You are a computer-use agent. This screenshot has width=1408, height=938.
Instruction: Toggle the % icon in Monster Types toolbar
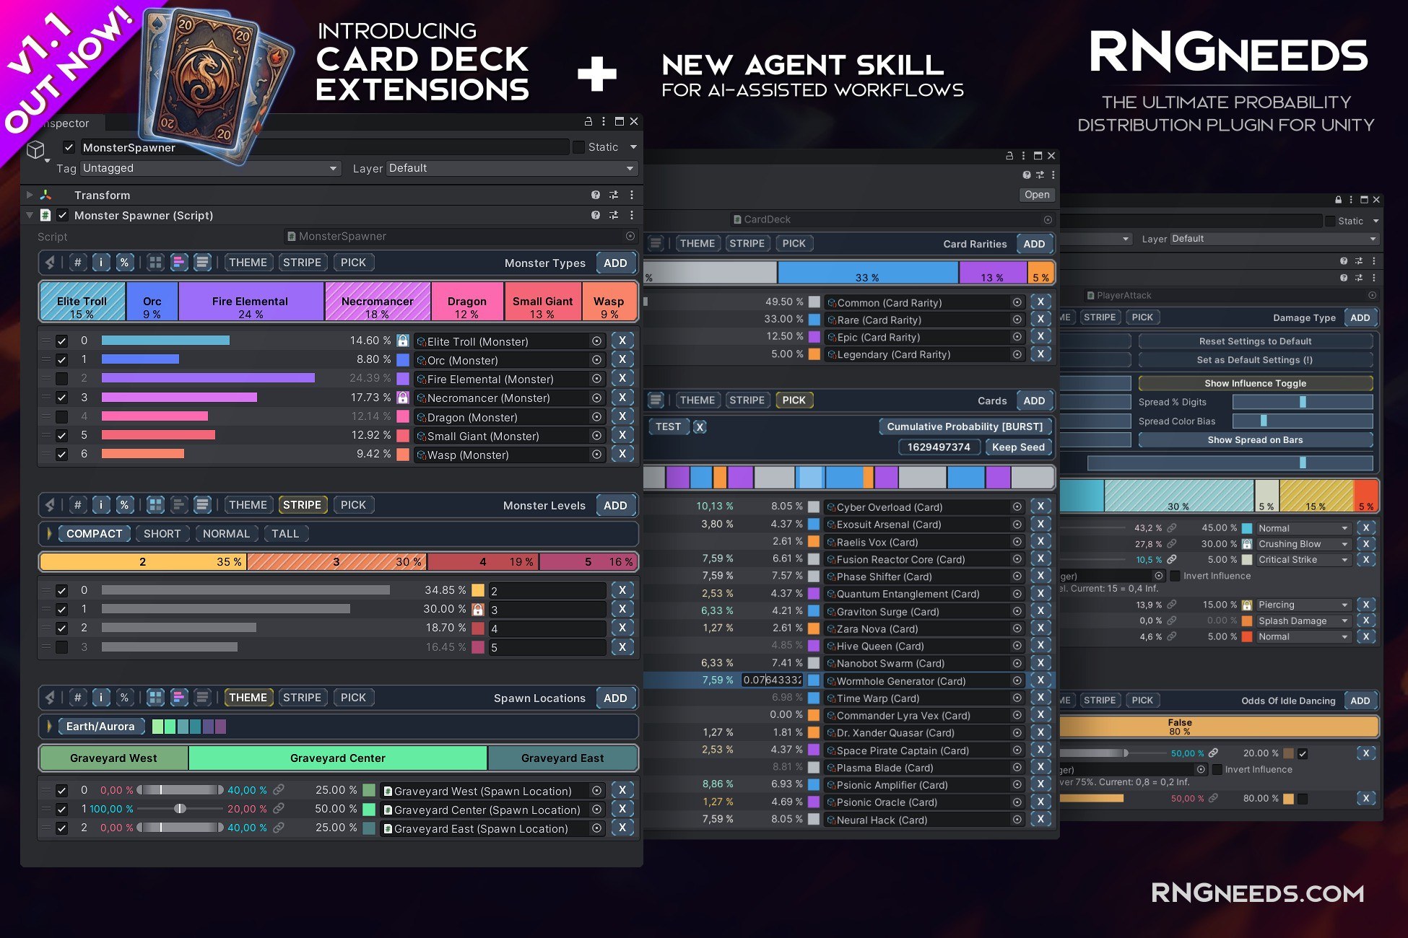click(124, 263)
